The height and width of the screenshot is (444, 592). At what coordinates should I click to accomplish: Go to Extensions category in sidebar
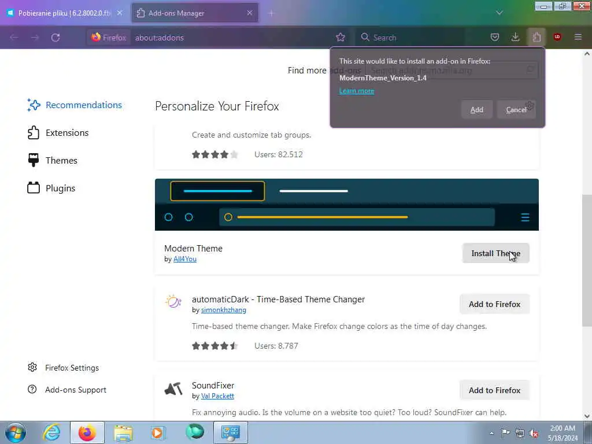click(58, 133)
